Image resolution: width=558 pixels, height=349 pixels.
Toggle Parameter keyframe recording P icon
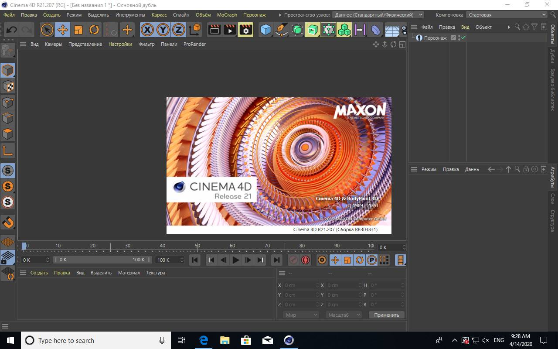(371, 260)
